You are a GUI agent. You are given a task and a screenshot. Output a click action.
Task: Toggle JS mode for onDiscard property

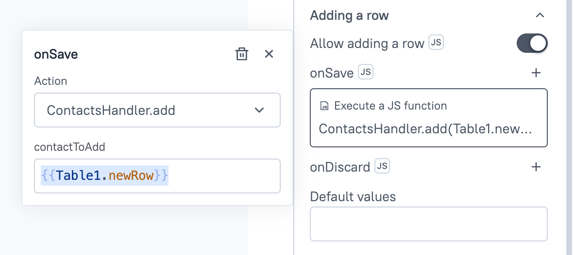pos(382,166)
